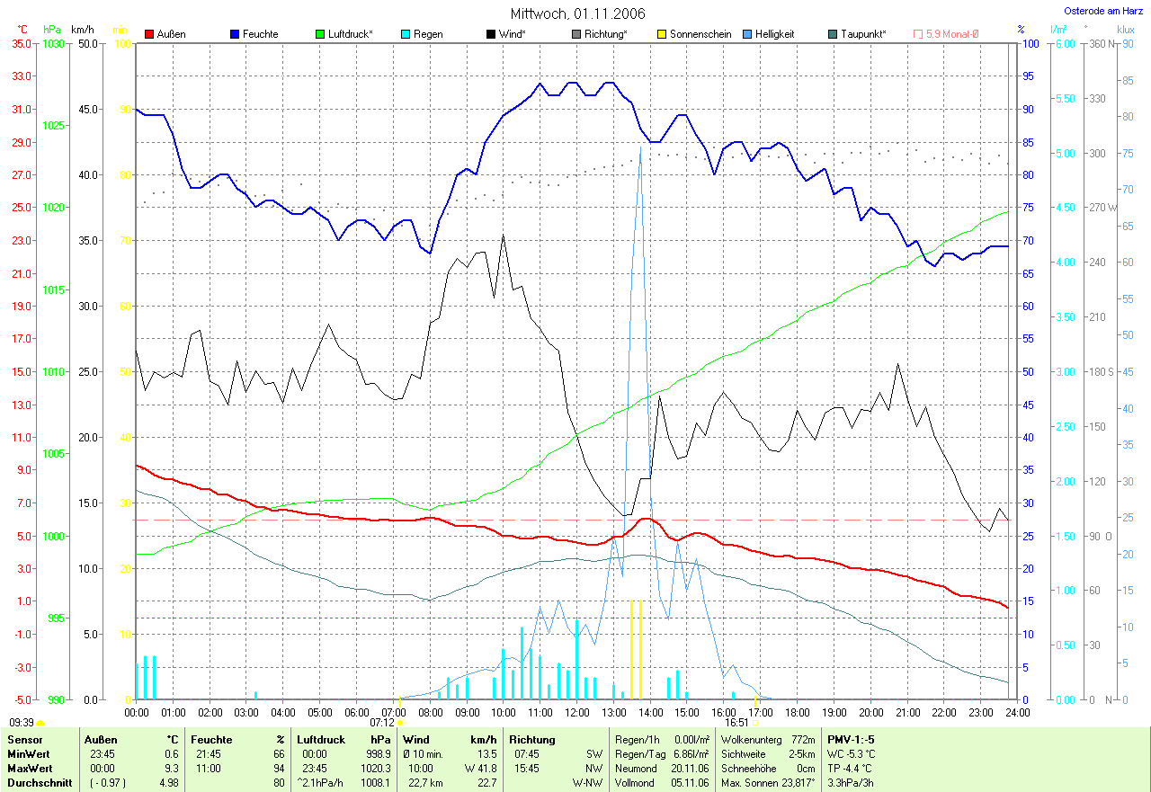Select the Sensor column header

point(25,740)
